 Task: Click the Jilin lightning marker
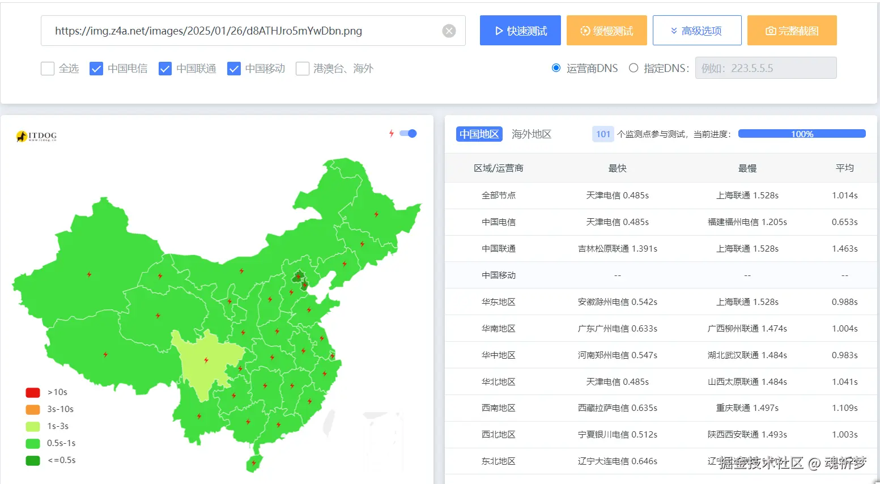click(362, 244)
